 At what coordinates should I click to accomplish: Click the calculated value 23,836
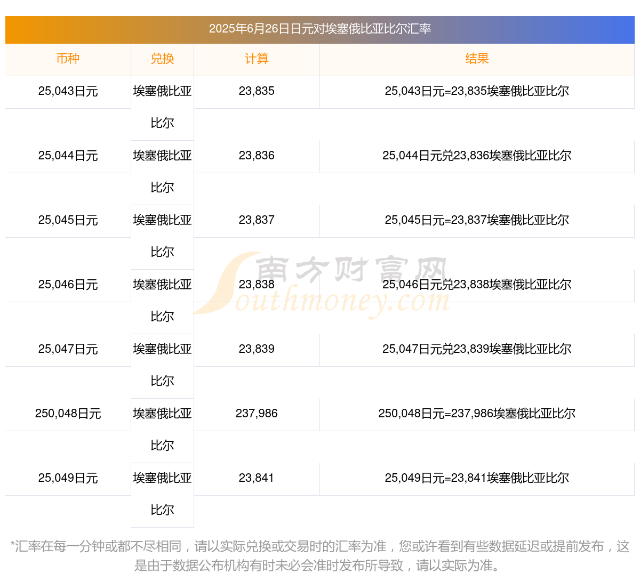click(257, 156)
